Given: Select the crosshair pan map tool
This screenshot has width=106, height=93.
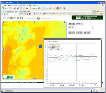Looking at the screenshot, I should [x=11, y=18].
